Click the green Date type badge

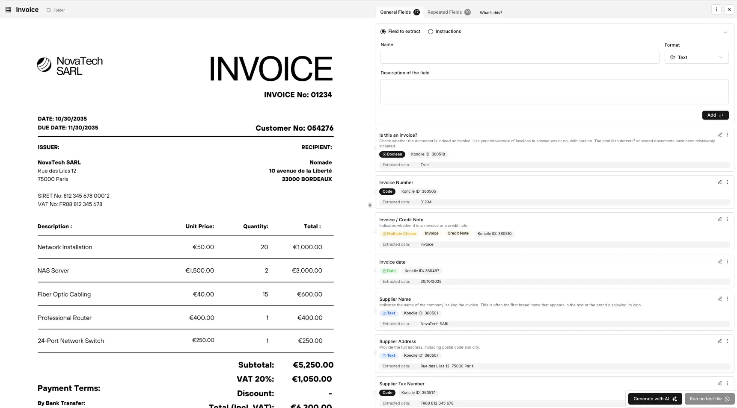point(389,271)
